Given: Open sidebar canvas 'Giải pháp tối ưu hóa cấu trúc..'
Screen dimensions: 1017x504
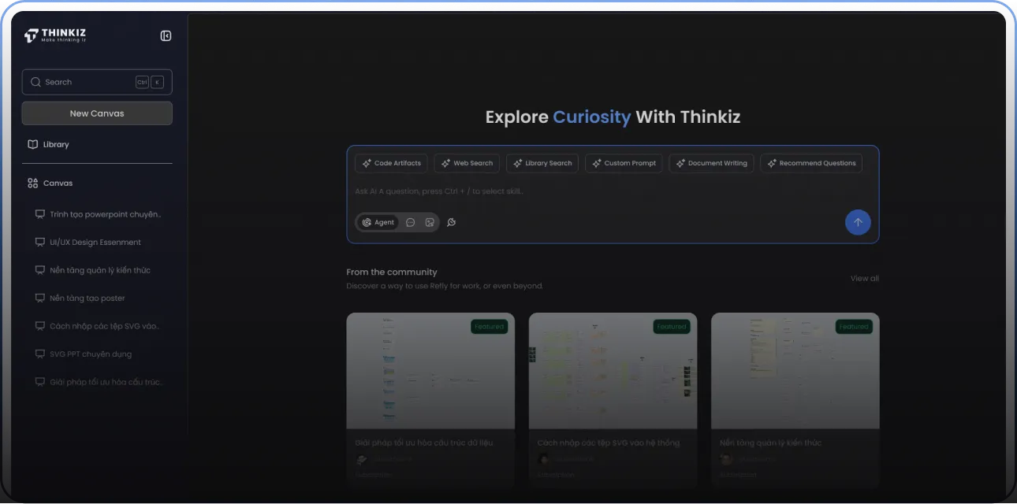Looking at the screenshot, I should tap(100, 382).
